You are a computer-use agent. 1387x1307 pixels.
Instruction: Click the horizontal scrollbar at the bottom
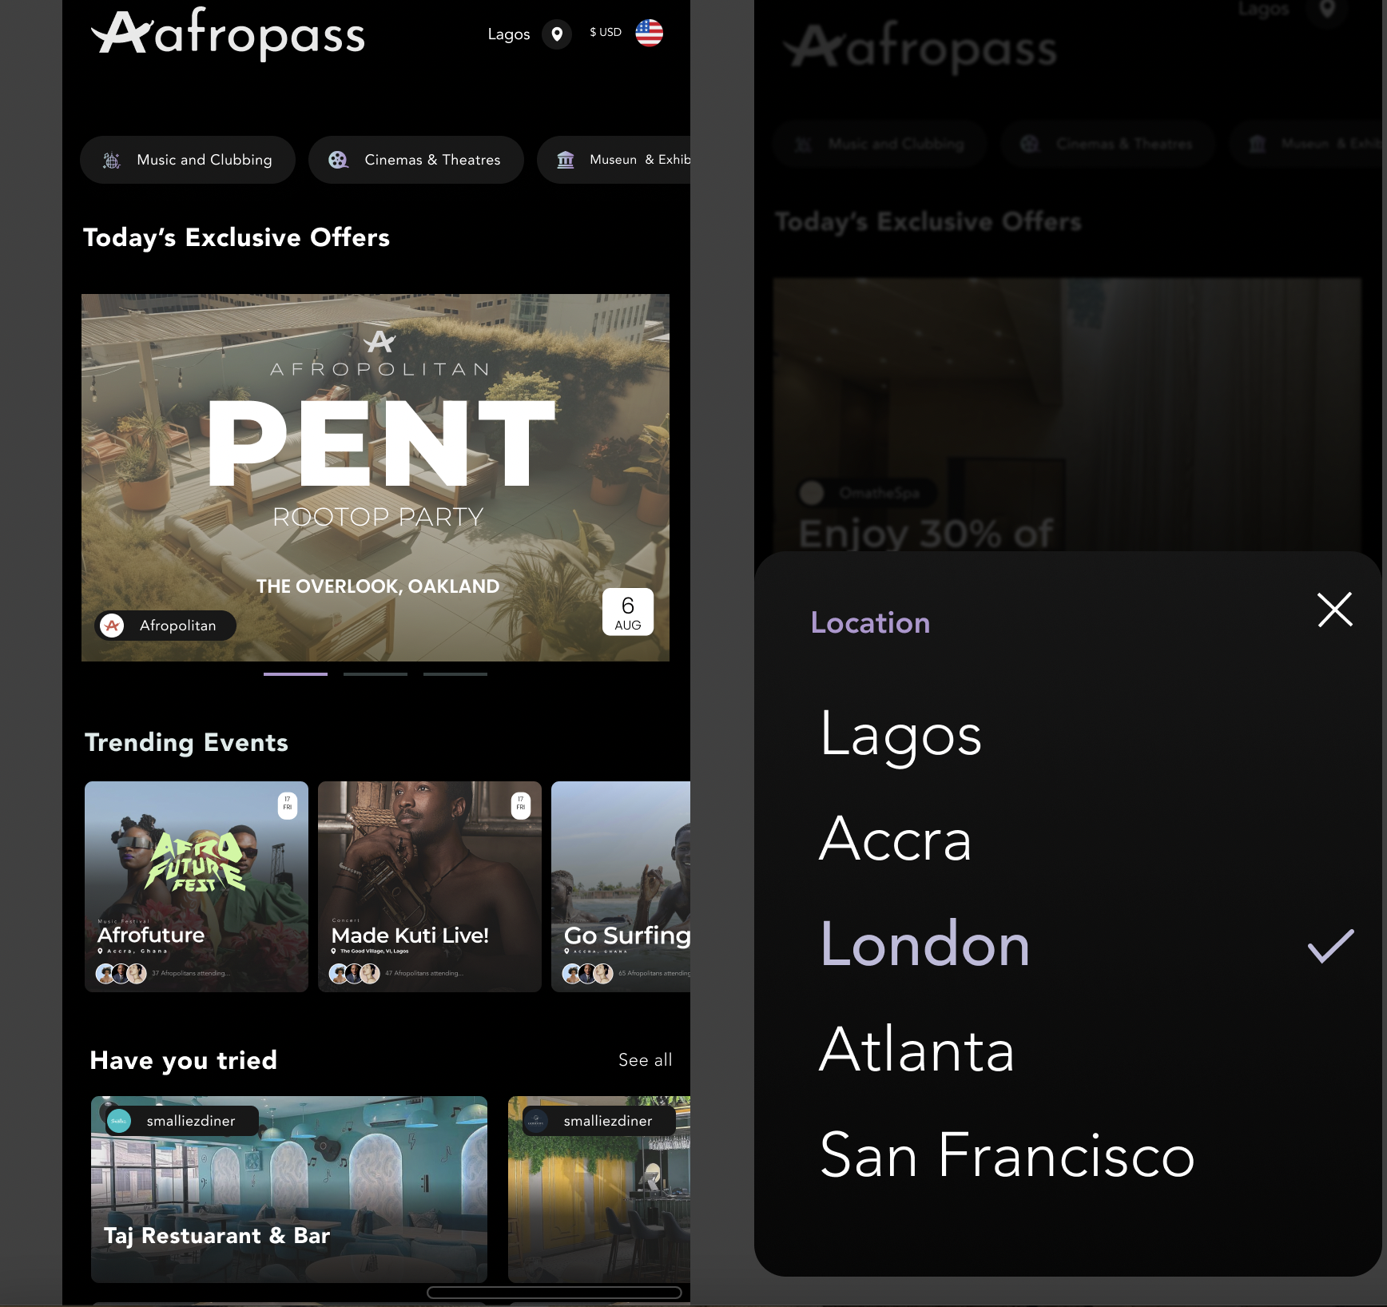(554, 1293)
